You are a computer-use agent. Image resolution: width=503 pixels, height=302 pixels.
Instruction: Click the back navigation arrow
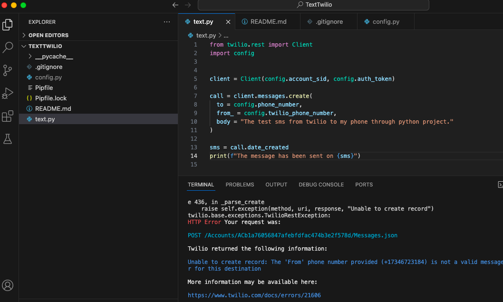tap(175, 5)
